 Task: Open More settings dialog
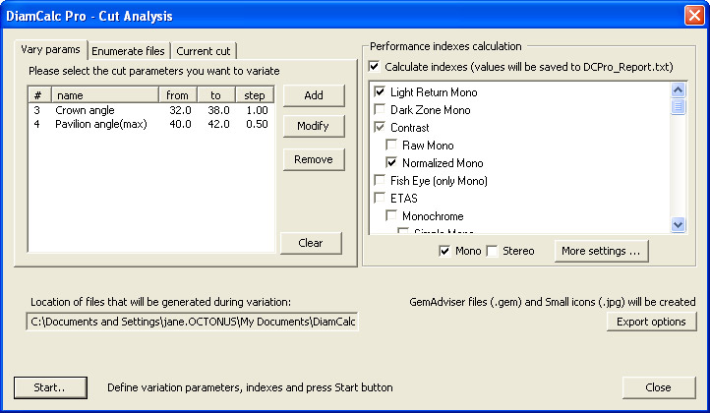(601, 252)
